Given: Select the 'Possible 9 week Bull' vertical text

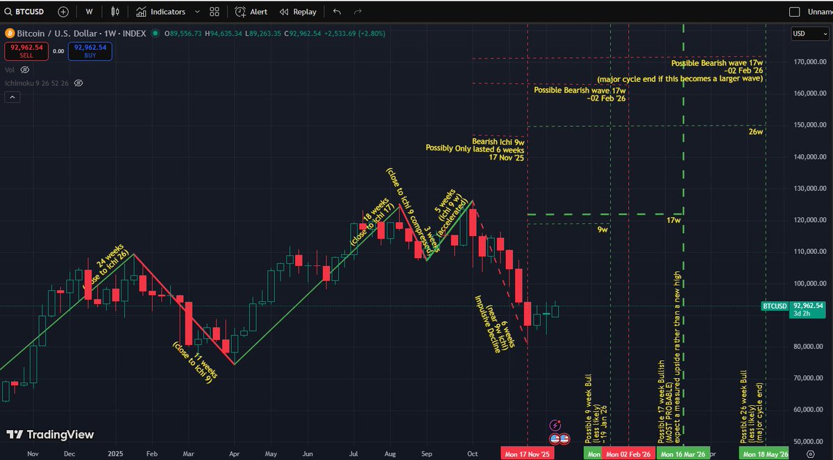Looking at the screenshot, I should 588,409.
